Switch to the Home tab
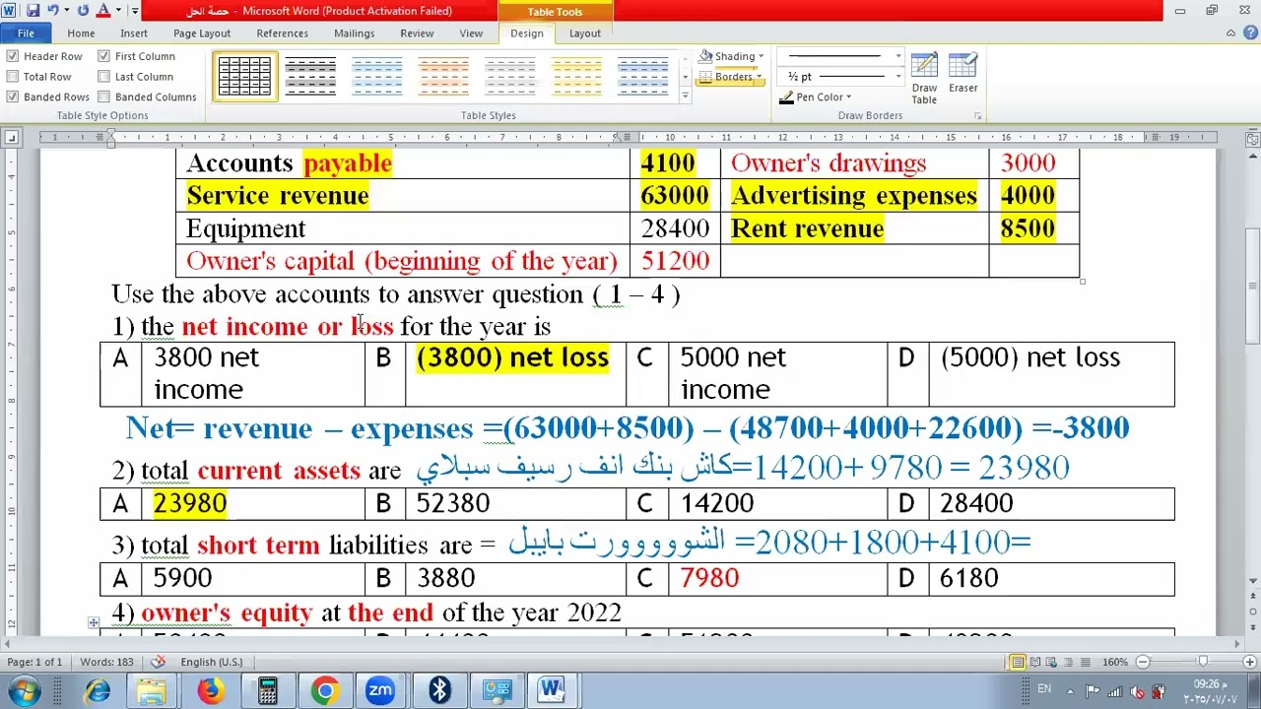This screenshot has width=1261, height=709. [x=81, y=33]
